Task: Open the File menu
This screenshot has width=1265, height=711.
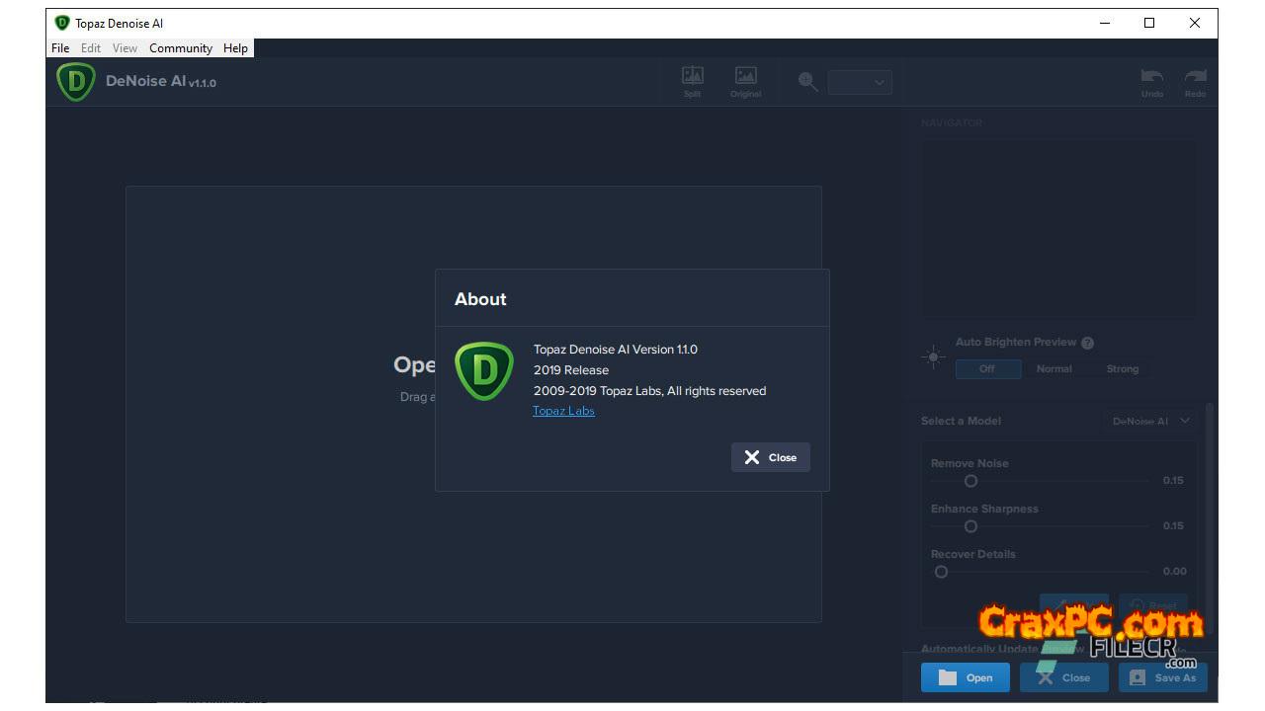Action: click(60, 47)
